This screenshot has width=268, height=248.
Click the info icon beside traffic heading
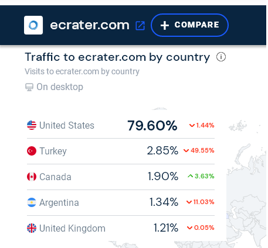[x=221, y=57]
